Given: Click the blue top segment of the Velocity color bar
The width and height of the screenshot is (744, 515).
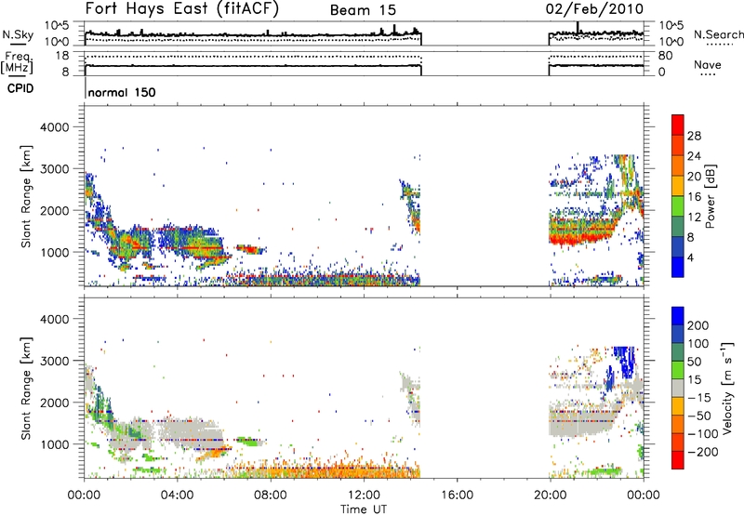Looking at the screenshot, I should (678, 316).
